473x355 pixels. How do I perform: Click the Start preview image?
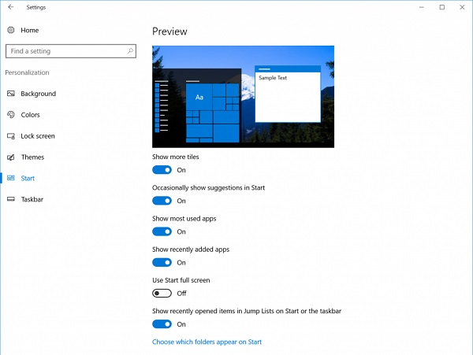pos(243,97)
